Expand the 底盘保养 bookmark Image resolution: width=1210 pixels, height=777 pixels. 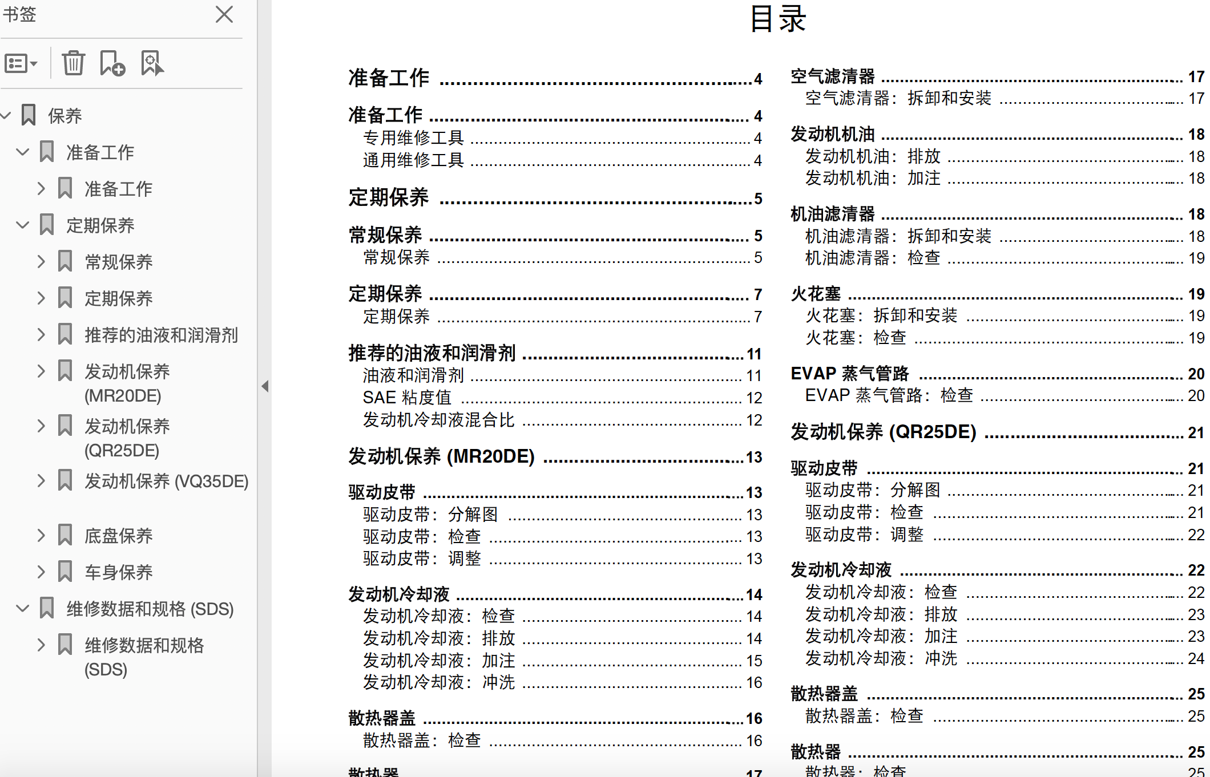[x=41, y=535]
